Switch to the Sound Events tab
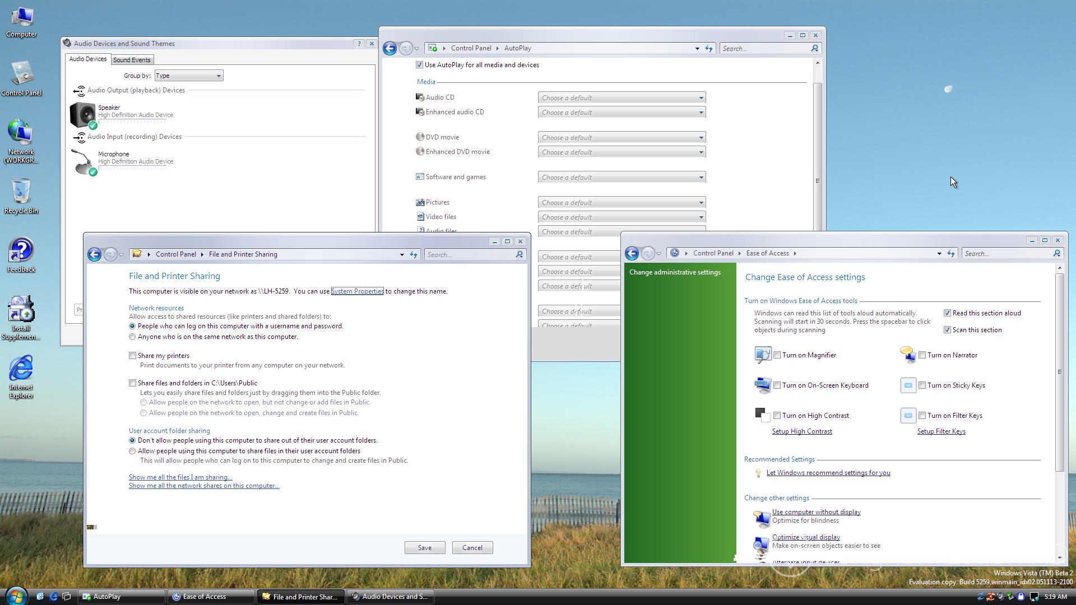The width and height of the screenshot is (1076, 605). (132, 60)
